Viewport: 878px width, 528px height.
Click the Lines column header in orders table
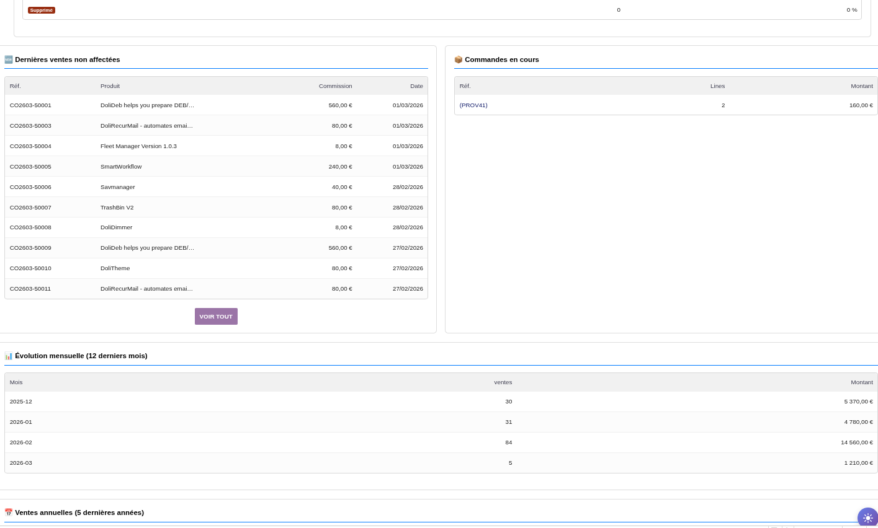point(717,86)
